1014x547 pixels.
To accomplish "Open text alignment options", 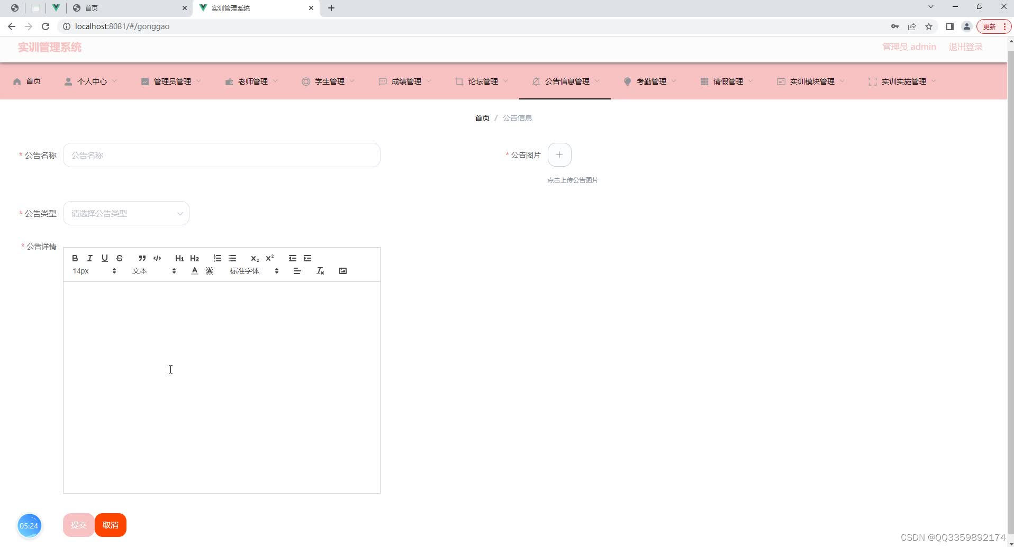I will coord(297,271).
